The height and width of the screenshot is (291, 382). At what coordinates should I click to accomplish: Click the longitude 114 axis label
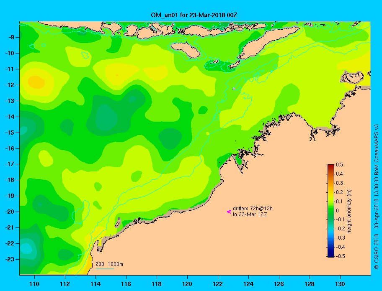[x=95, y=284]
